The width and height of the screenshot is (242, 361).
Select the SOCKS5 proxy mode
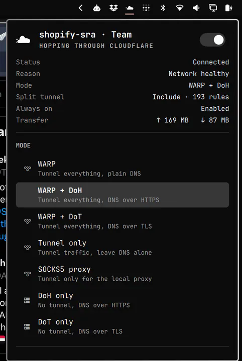click(123, 274)
